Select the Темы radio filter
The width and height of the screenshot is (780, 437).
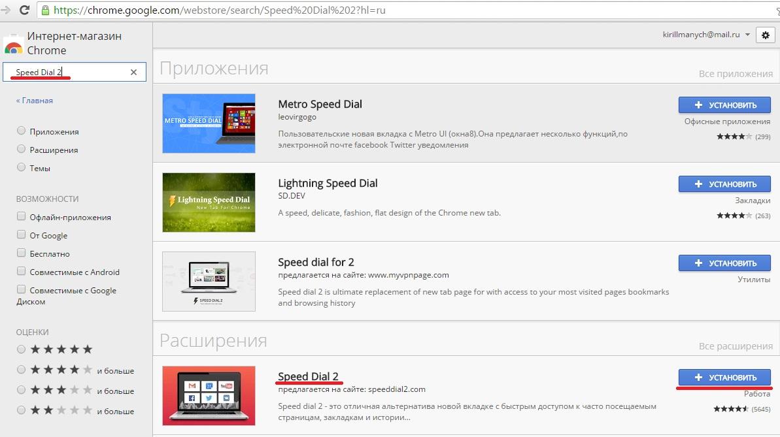[x=21, y=167]
